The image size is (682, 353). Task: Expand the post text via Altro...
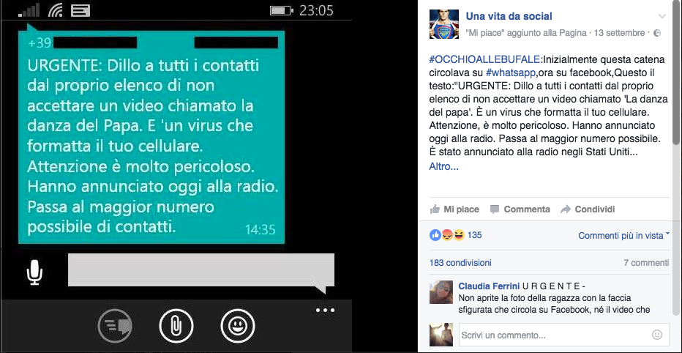tap(443, 166)
